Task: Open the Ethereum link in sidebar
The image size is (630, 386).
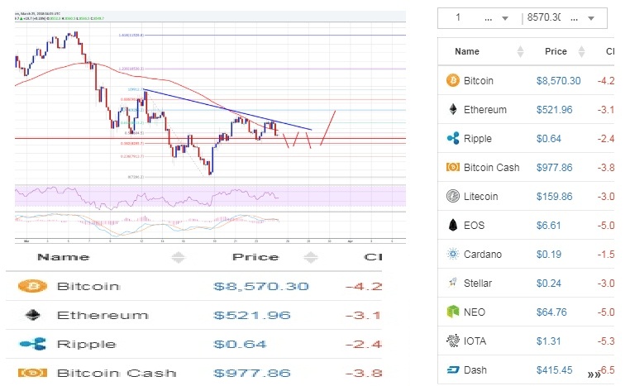Action: coord(485,110)
